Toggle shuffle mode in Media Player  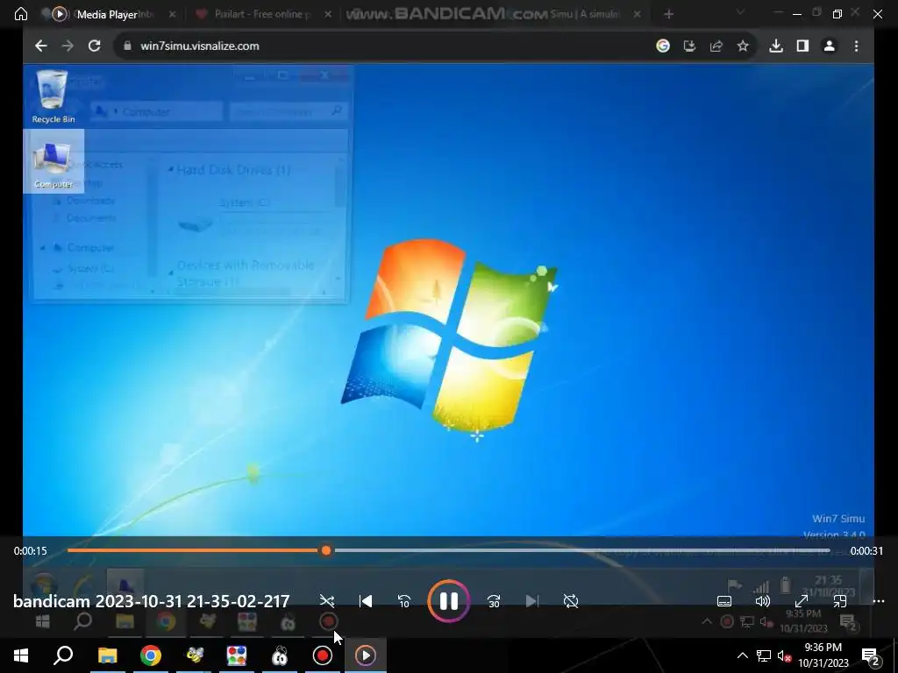click(327, 601)
